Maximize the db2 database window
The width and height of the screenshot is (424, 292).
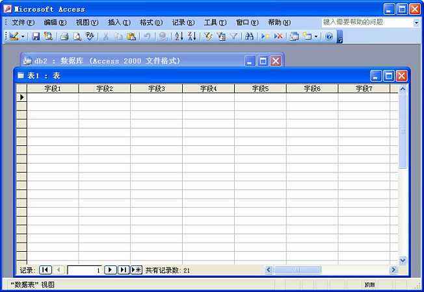pos(263,61)
